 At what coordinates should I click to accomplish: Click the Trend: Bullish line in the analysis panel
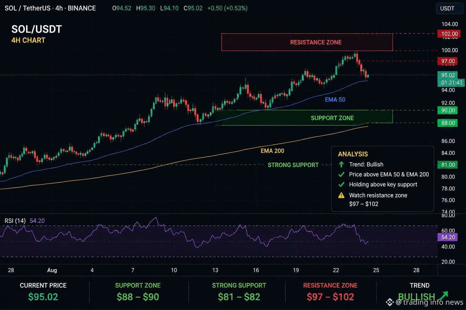[366, 164]
